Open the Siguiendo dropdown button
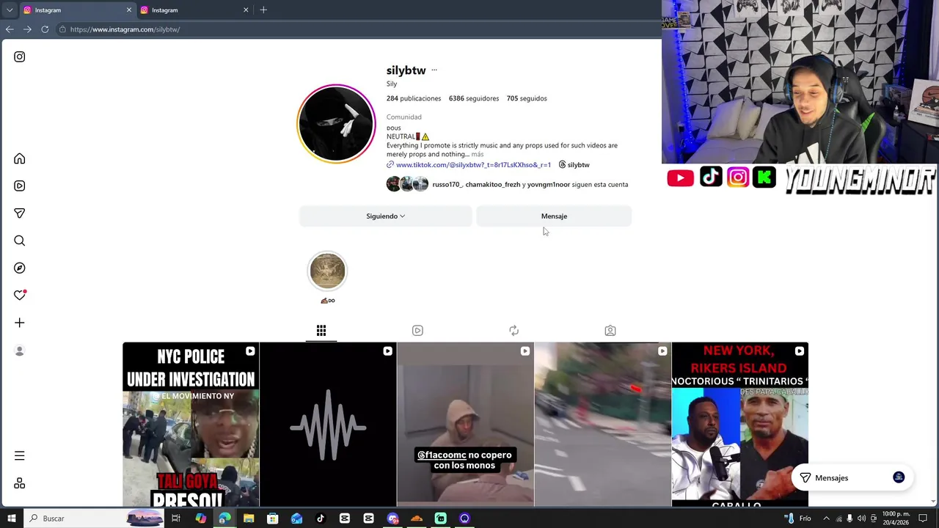 pyautogui.click(x=386, y=216)
